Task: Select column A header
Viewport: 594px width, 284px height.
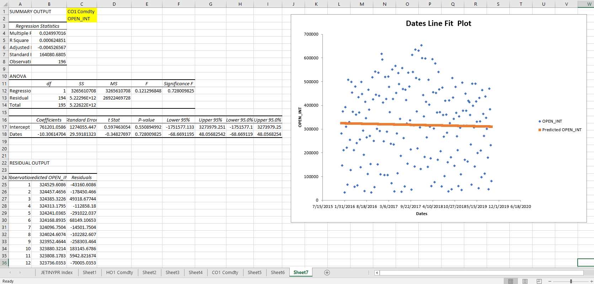Action: point(20,4)
